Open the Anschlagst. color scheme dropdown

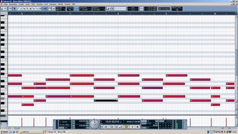click(x=164, y=9)
